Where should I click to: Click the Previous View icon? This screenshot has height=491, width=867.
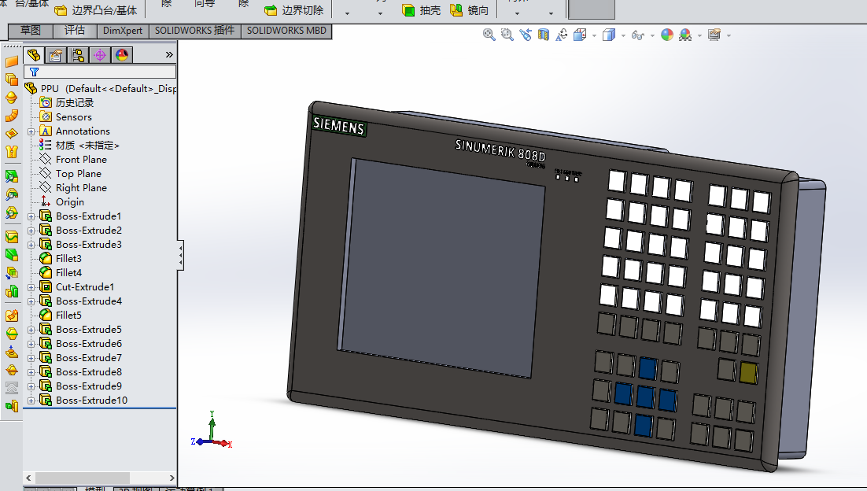tap(526, 35)
